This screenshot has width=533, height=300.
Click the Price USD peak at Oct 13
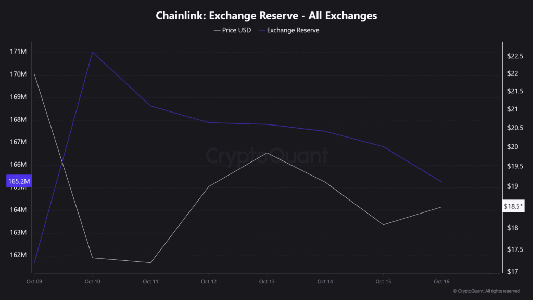[266, 153]
